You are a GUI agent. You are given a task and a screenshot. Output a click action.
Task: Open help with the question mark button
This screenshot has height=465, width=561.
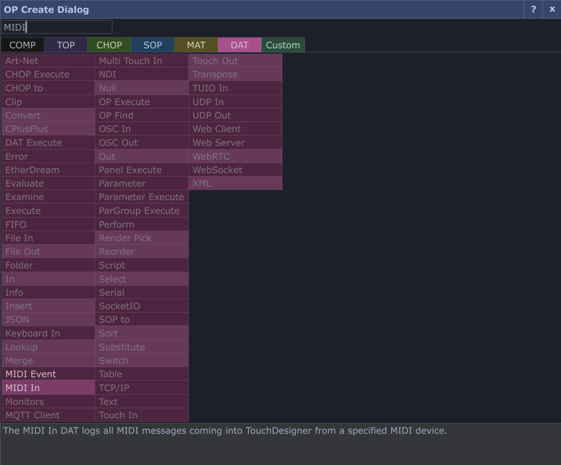[533, 9]
